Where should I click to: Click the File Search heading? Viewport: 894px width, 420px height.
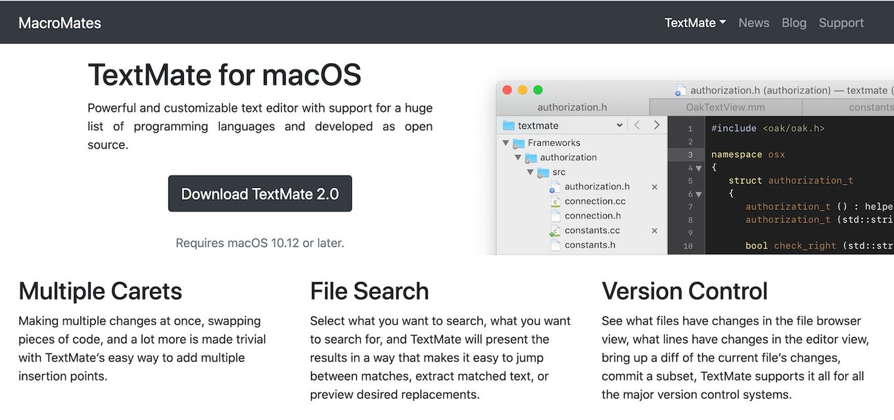click(x=369, y=291)
